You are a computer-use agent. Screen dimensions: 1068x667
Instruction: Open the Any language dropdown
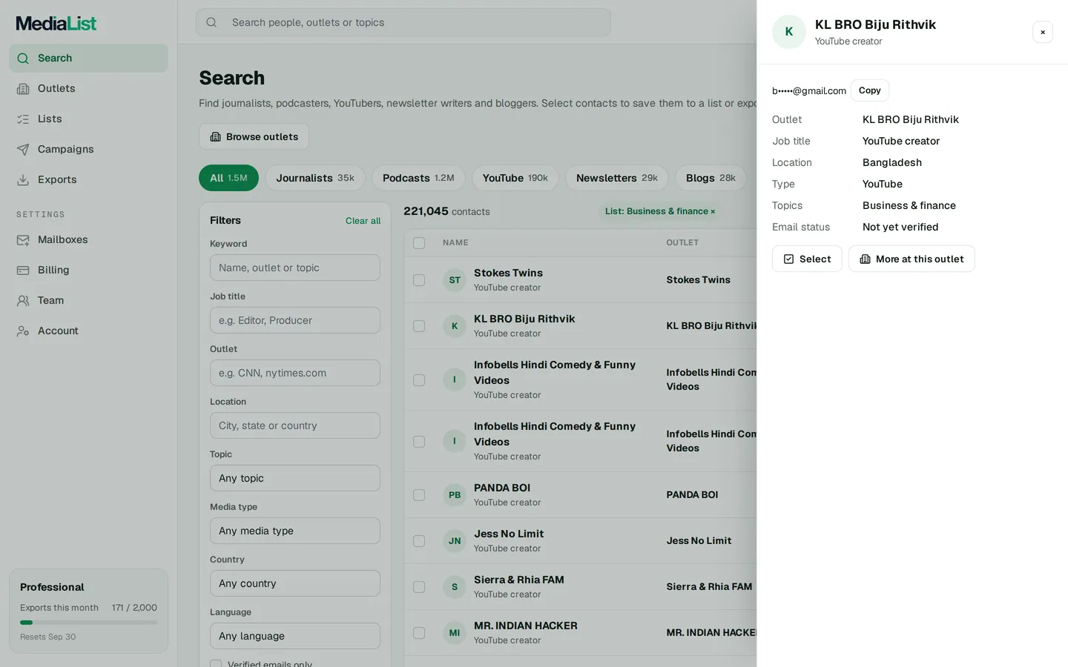click(x=295, y=636)
